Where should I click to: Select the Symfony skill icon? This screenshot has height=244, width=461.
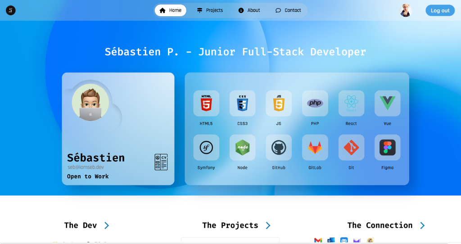click(206, 147)
